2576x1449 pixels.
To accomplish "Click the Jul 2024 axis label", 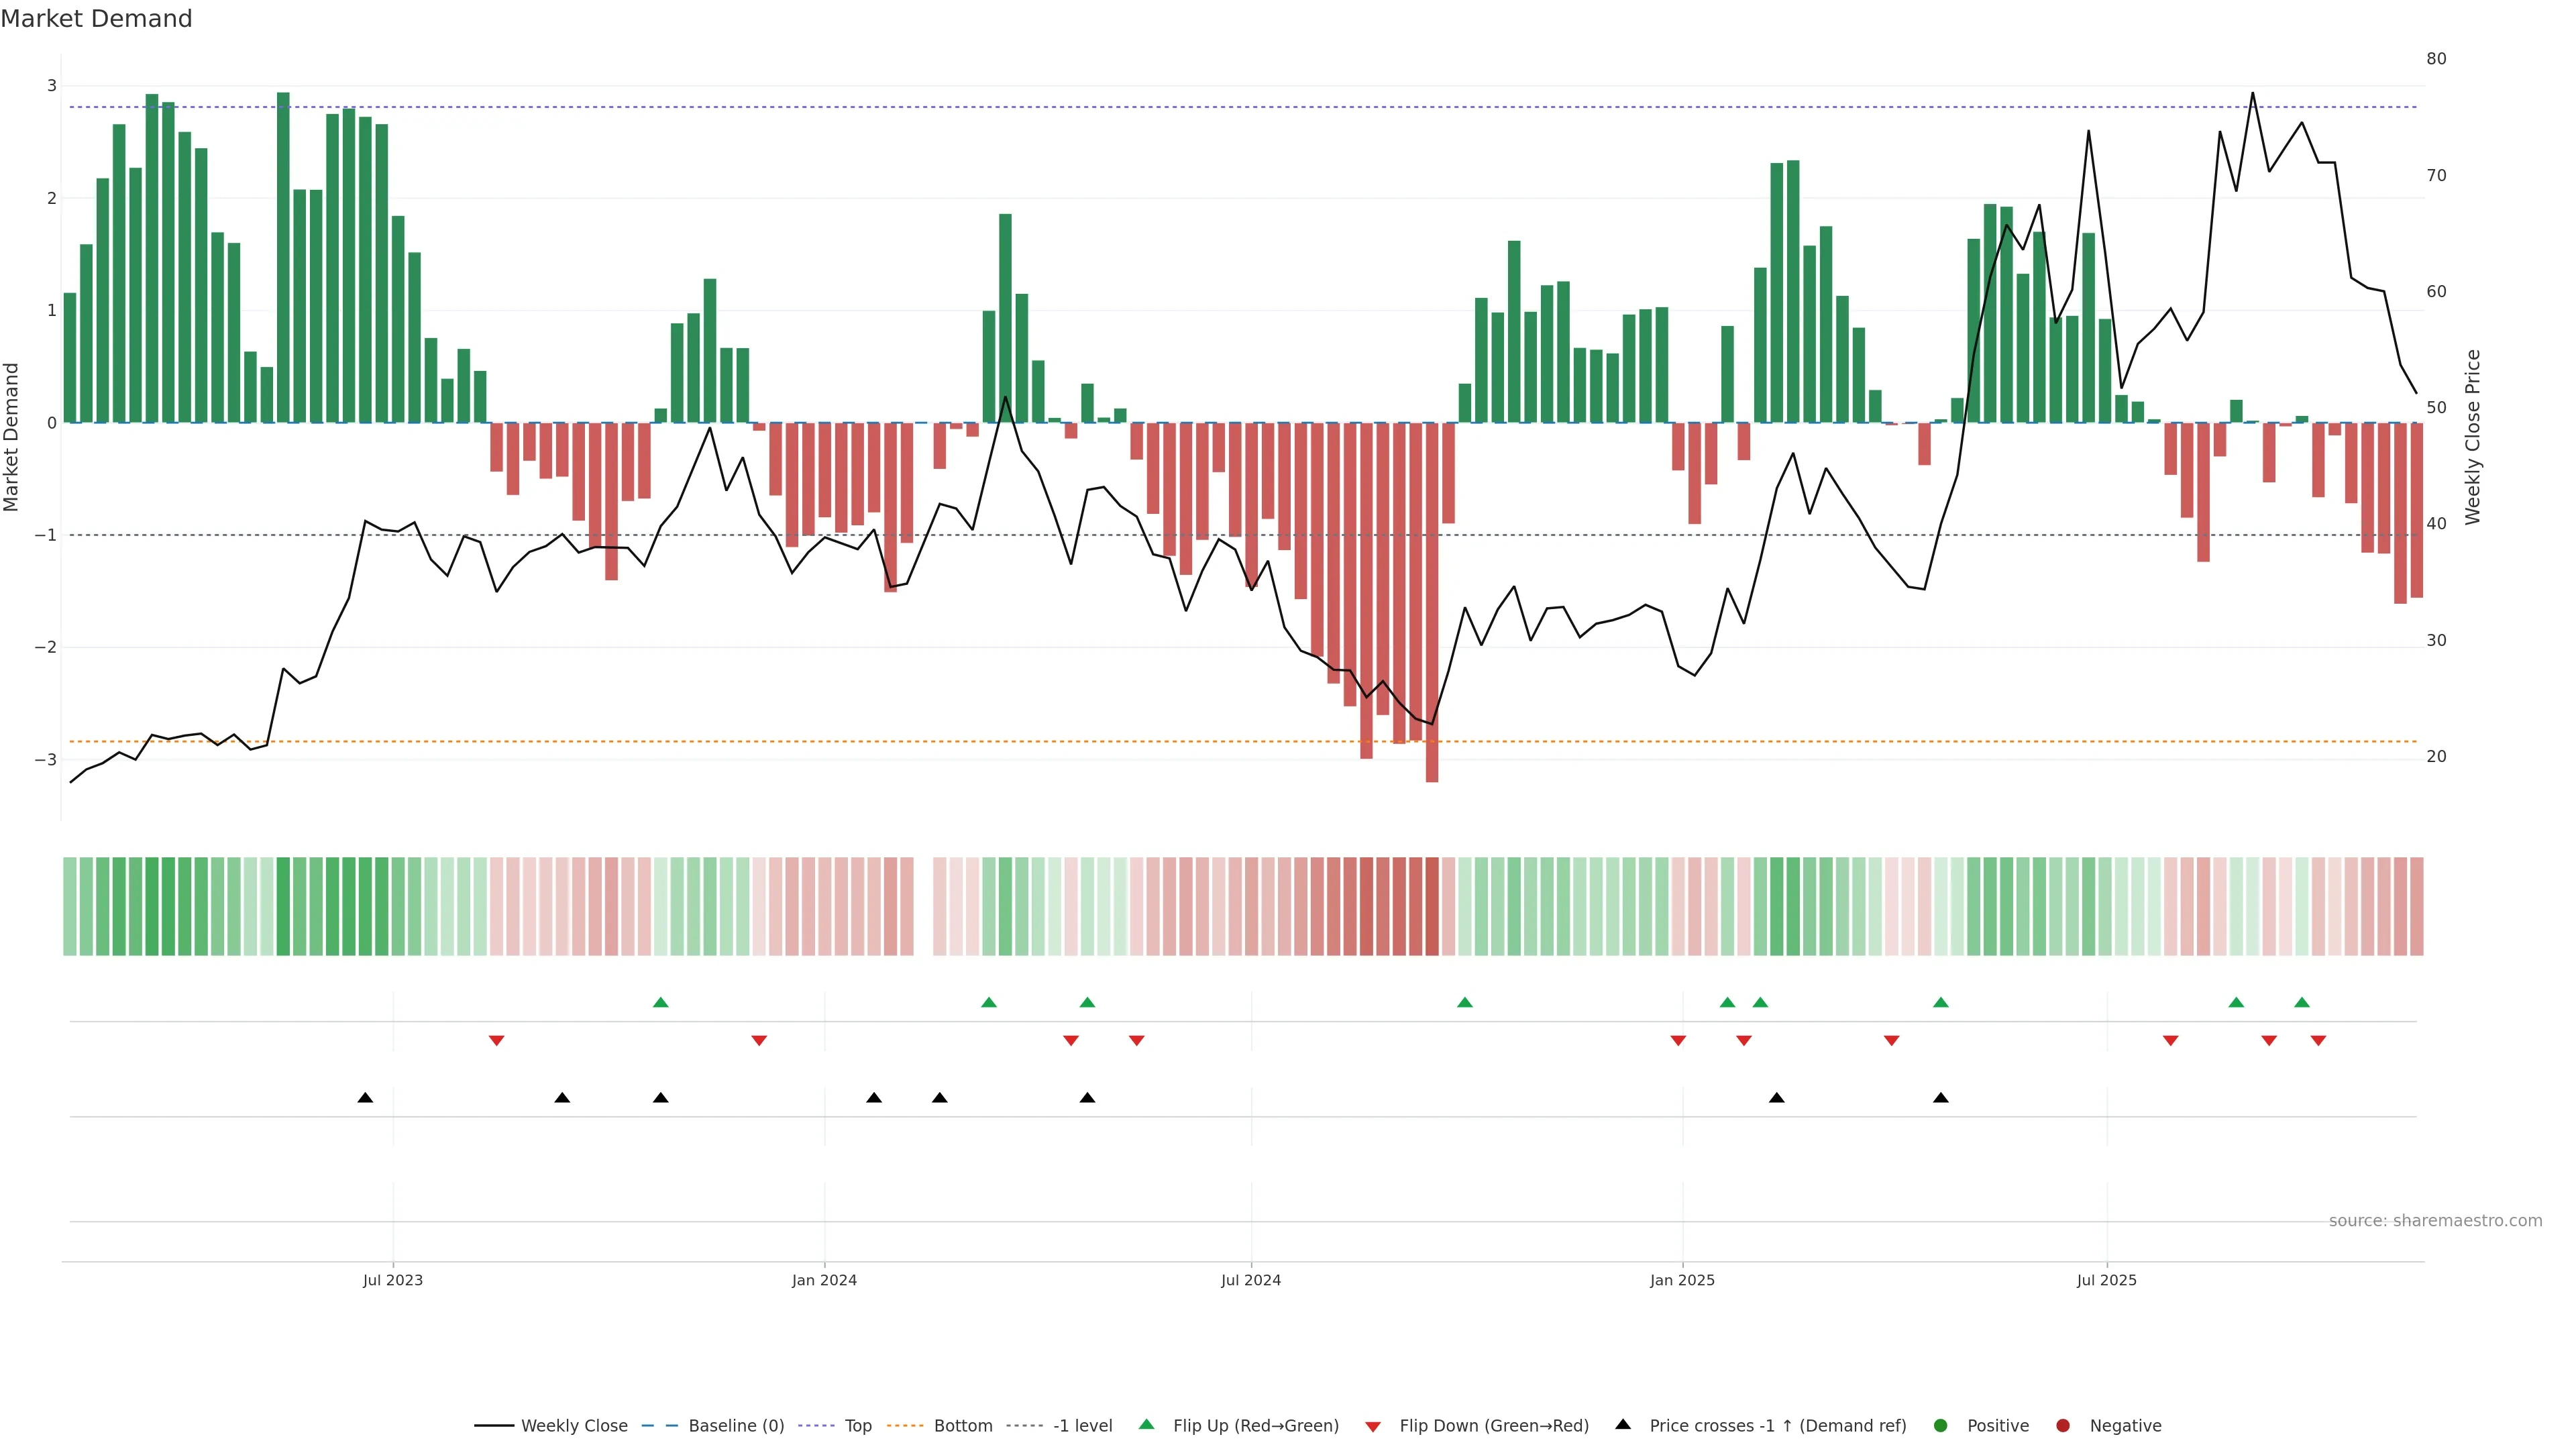I will pos(1250,1280).
